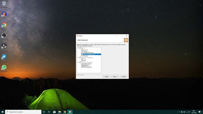Screen dimensions: 203x114
Task: Click the taskbar search box
Action: [x=23, y=112]
